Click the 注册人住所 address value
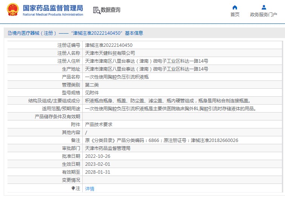The width and height of the screenshot is (285, 199). pos(146,61)
